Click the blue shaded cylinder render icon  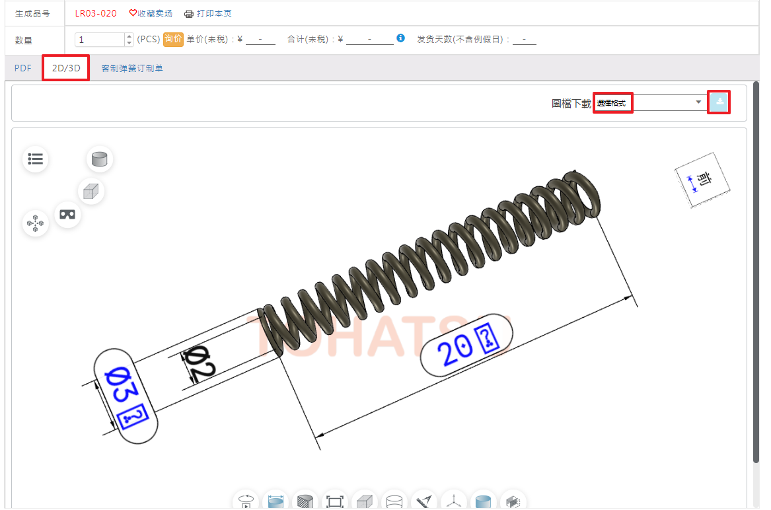(483, 501)
